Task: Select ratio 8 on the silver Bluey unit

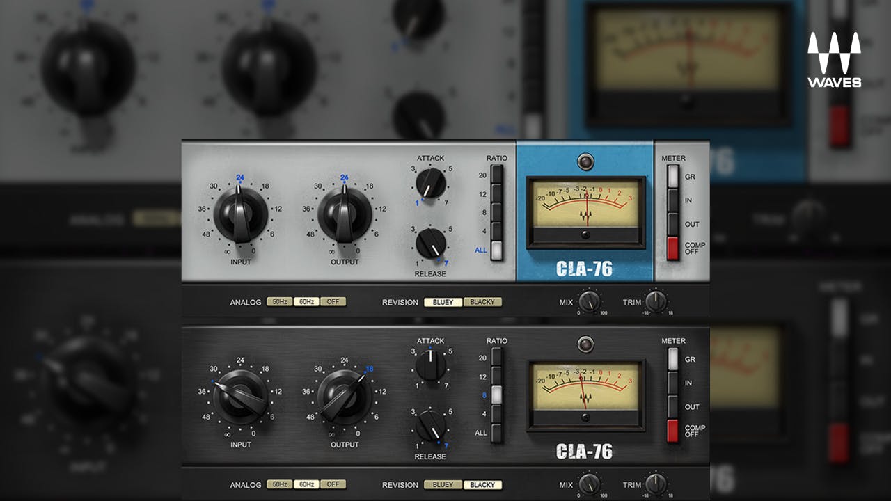Action: point(496,212)
